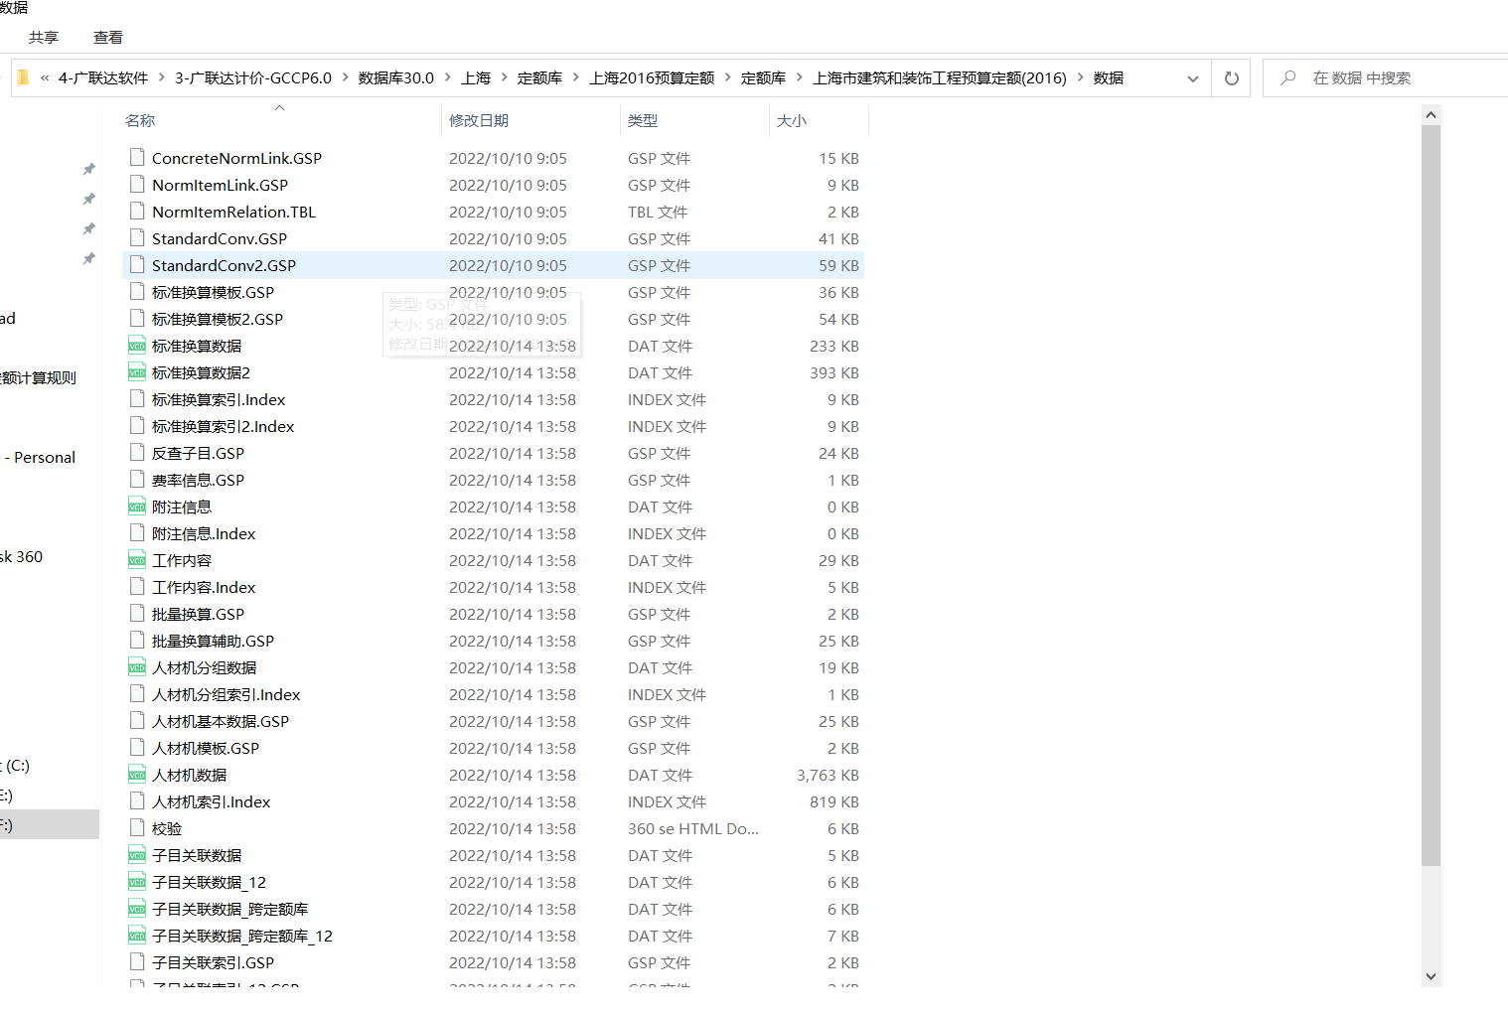Click the 子目关联数据_12 file icon
1508x1014 pixels.
137,881
